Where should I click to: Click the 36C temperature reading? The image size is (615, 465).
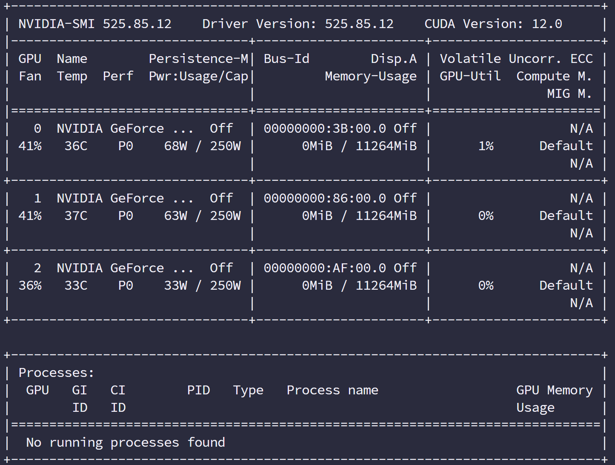click(76, 146)
